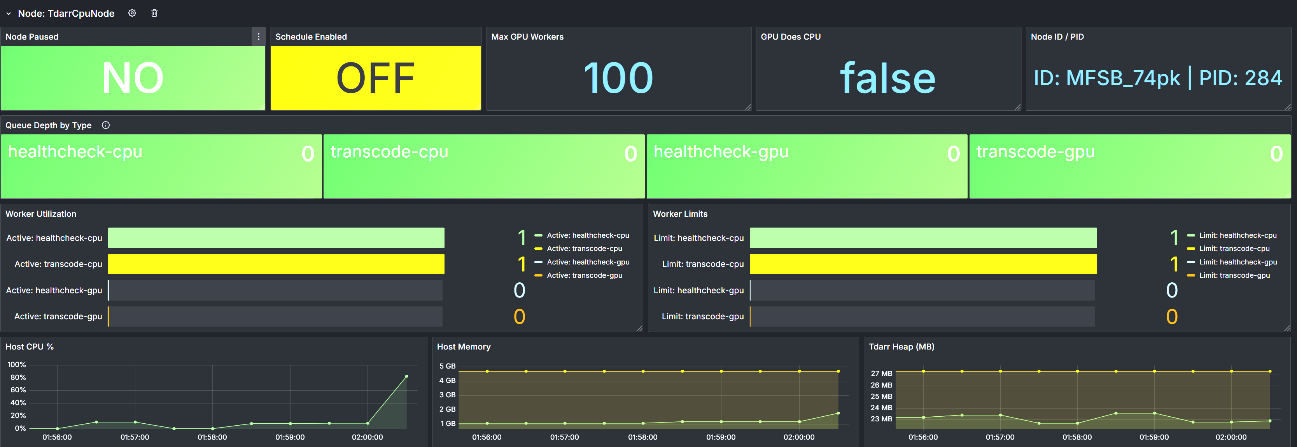
Task: Grab GPU Does CPU panel resize handle
Action: tap(1017, 107)
